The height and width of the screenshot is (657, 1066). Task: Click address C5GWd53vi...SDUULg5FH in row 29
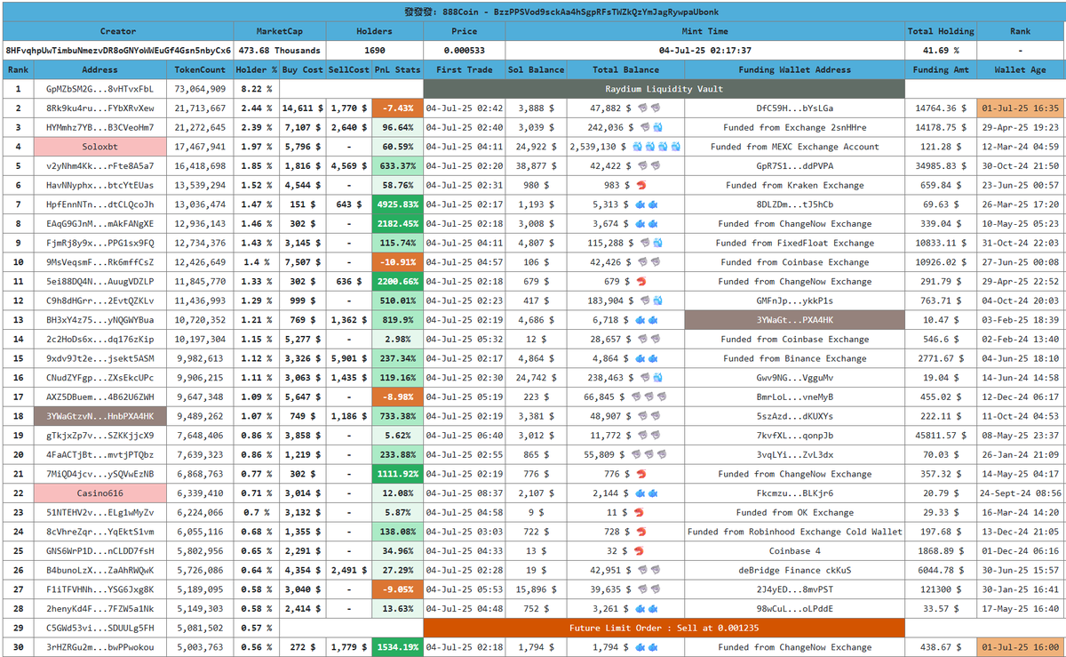tap(99, 628)
